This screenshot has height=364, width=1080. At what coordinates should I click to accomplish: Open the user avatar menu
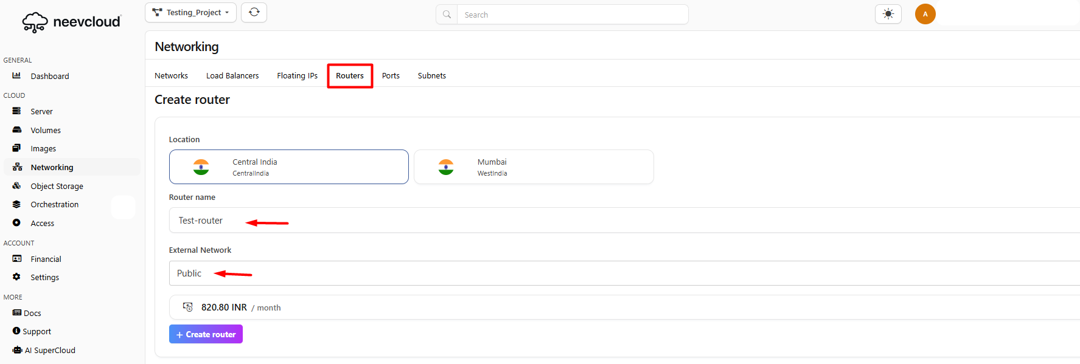925,14
